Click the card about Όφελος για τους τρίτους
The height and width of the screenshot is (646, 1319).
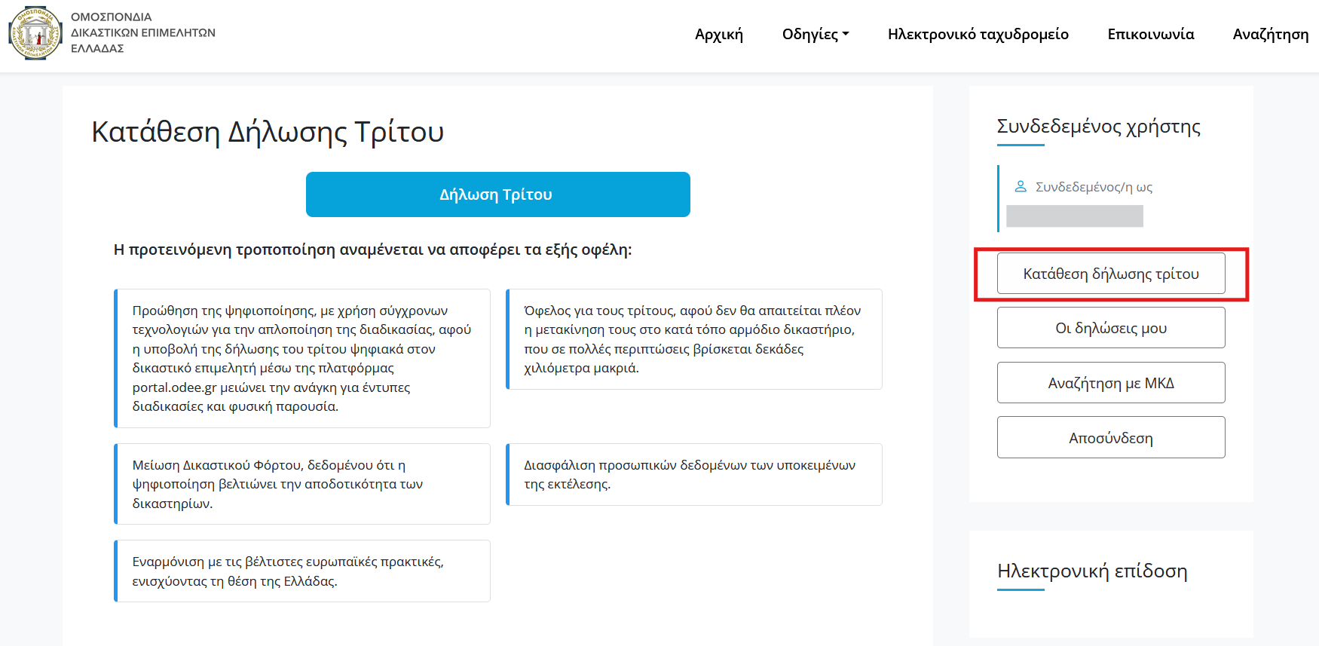tap(694, 339)
